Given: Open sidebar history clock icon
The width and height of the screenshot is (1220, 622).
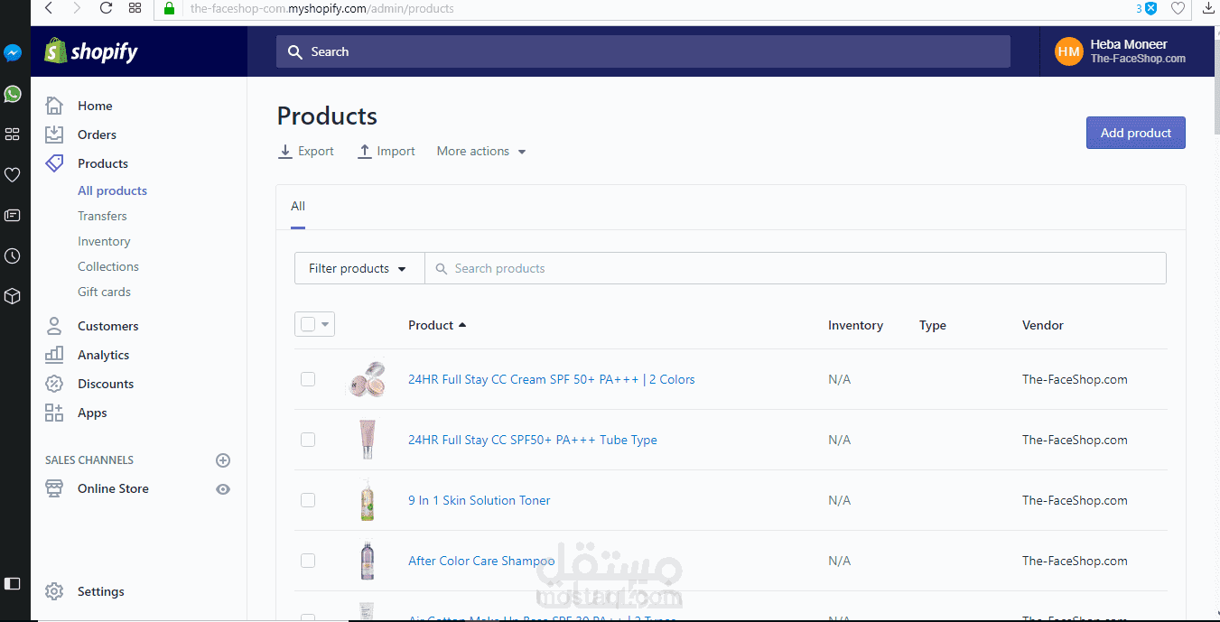Looking at the screenshot, I should coord(13,256).
